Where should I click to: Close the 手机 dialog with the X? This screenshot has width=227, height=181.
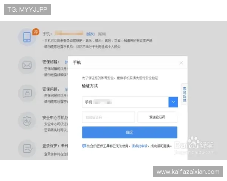(x=181, y=63)
